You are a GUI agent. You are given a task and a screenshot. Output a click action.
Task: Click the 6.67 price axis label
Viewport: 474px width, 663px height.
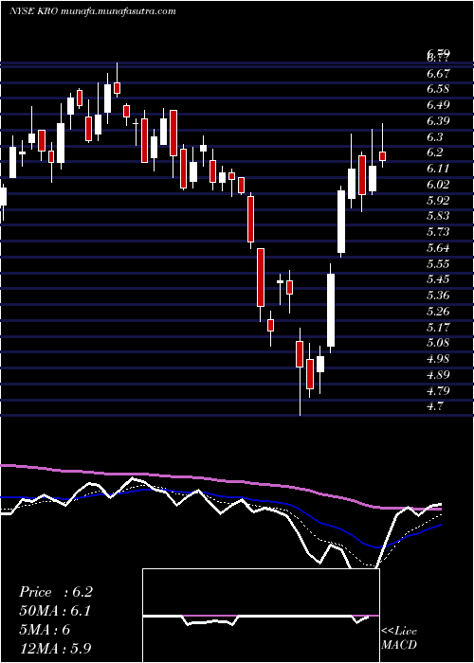tap(438, 74)
